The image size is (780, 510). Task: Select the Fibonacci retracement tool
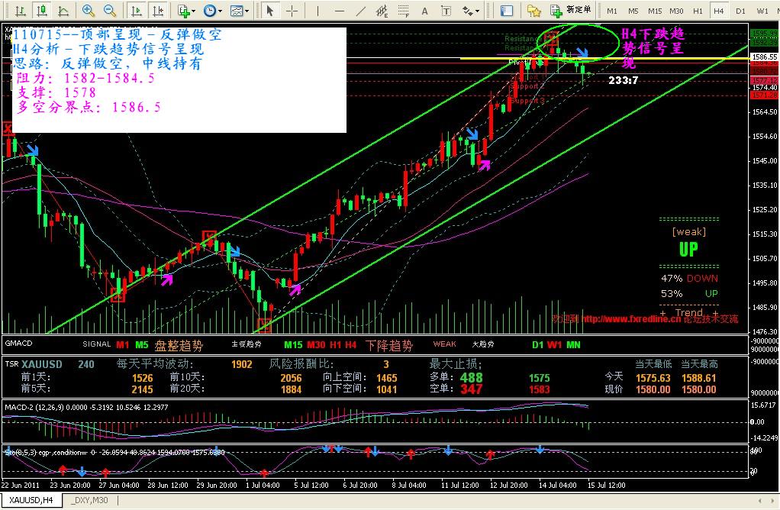point(404,11)
